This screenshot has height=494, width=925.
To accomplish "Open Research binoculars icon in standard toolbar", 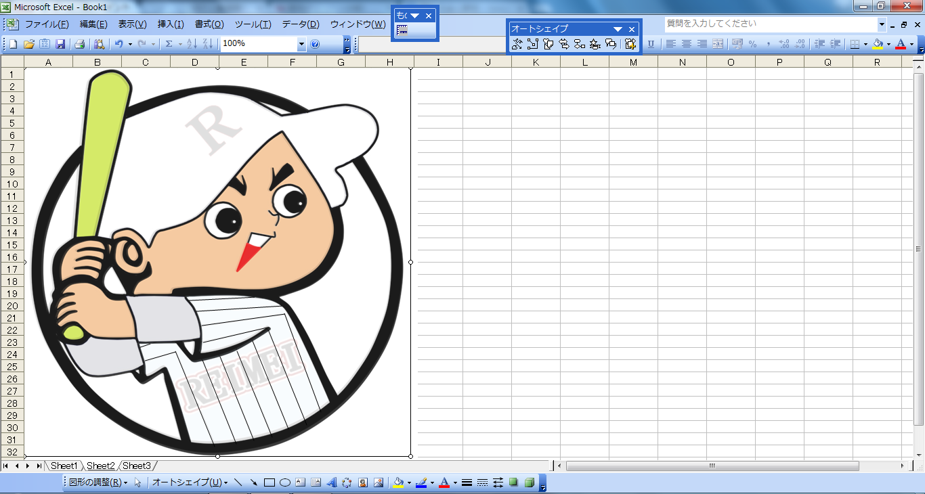I will click(99, 44).
